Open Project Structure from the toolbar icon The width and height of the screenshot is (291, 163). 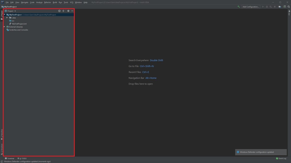[280, 7]
